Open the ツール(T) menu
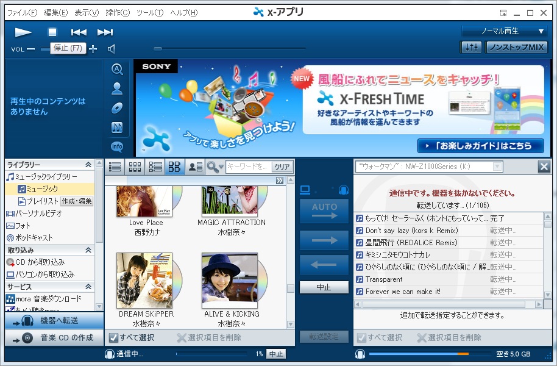Screen dimensions: 557x366 (x=150, y=13)
